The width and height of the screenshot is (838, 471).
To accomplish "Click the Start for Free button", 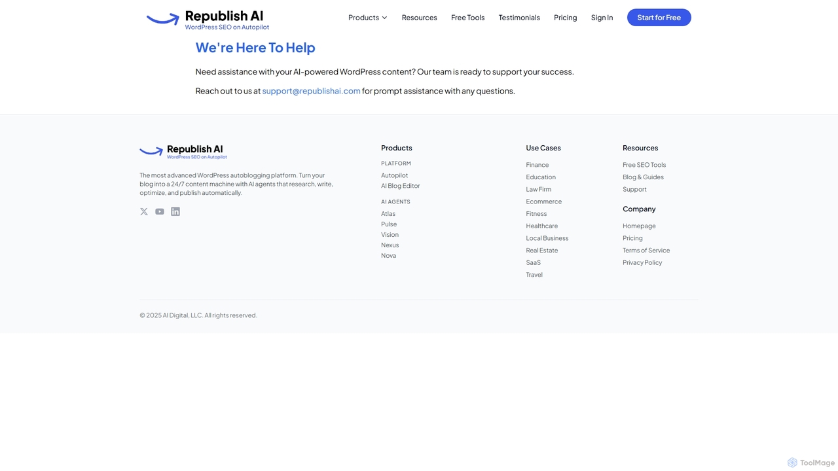I will coord(659,18).
